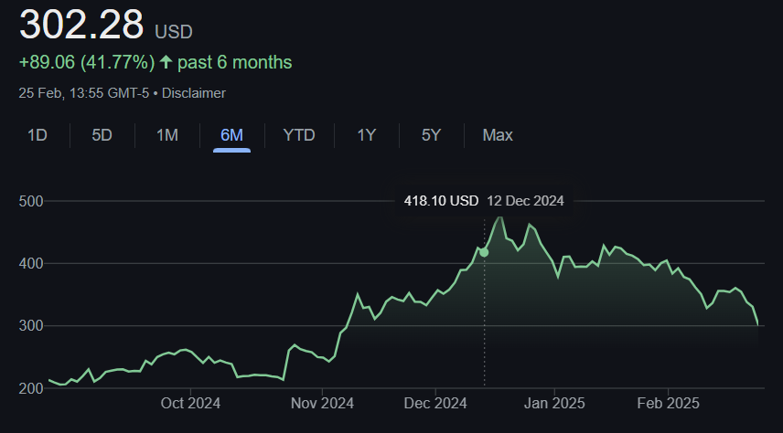This screenshot has height=433, width=783.
Task: Choose the 1M chart range
Action: (167, 135)
